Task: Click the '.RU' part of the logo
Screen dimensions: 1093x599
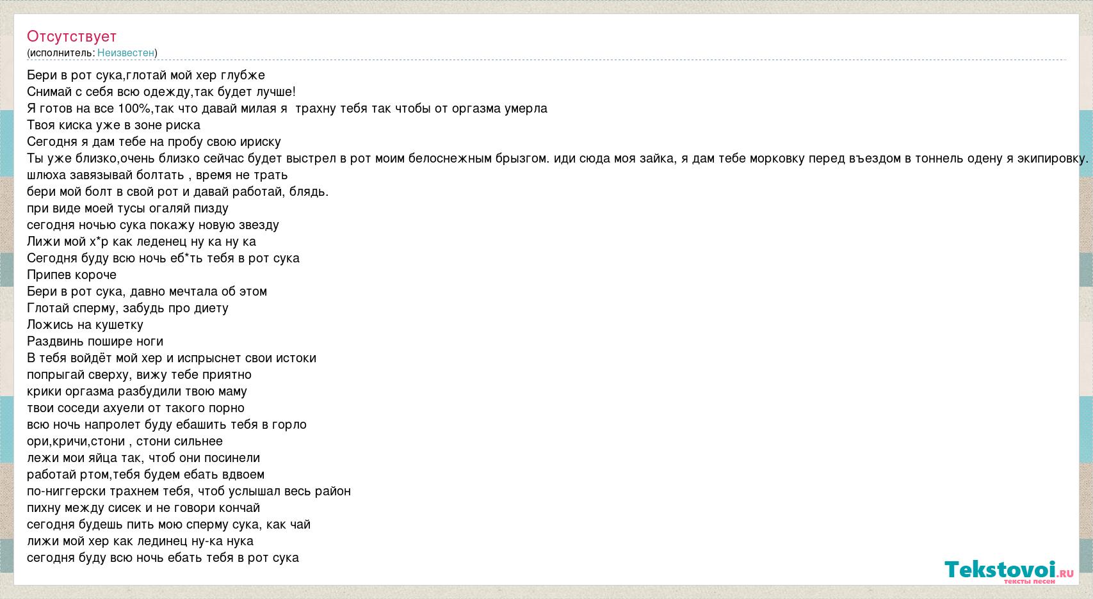Action: (x=1065, y=574)
